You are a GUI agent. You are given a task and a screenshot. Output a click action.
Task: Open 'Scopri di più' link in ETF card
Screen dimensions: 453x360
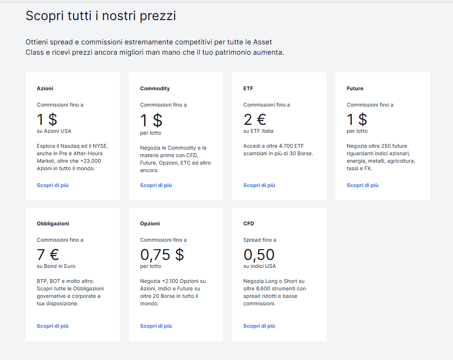pyautogui.click(x=259, y=185)
